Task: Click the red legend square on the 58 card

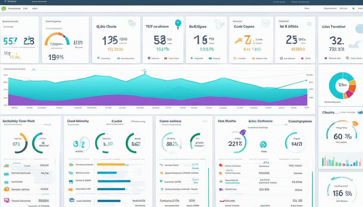Action: point(166,58)
